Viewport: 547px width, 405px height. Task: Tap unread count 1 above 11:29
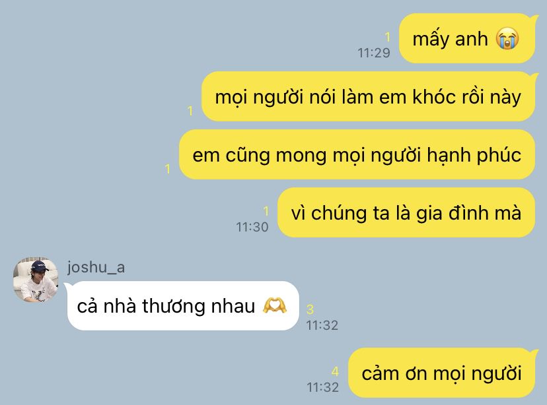[x=388, y=37]
